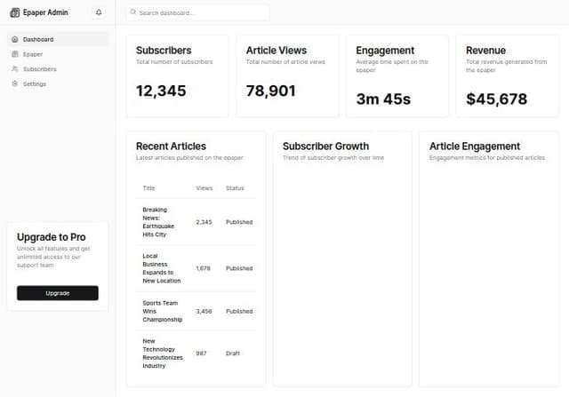Click the search magnifier icon

click(x=133, y=12)
